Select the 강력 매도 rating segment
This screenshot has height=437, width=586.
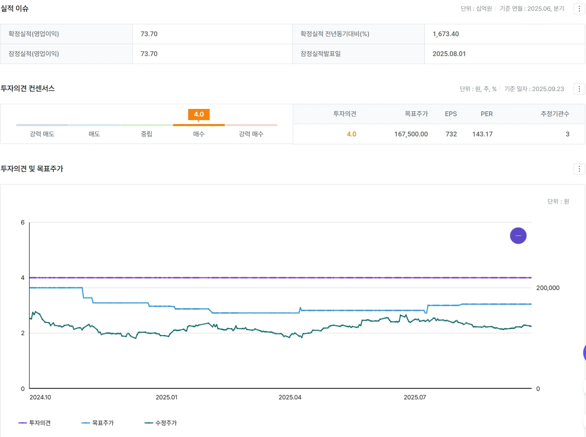(42, 134)
